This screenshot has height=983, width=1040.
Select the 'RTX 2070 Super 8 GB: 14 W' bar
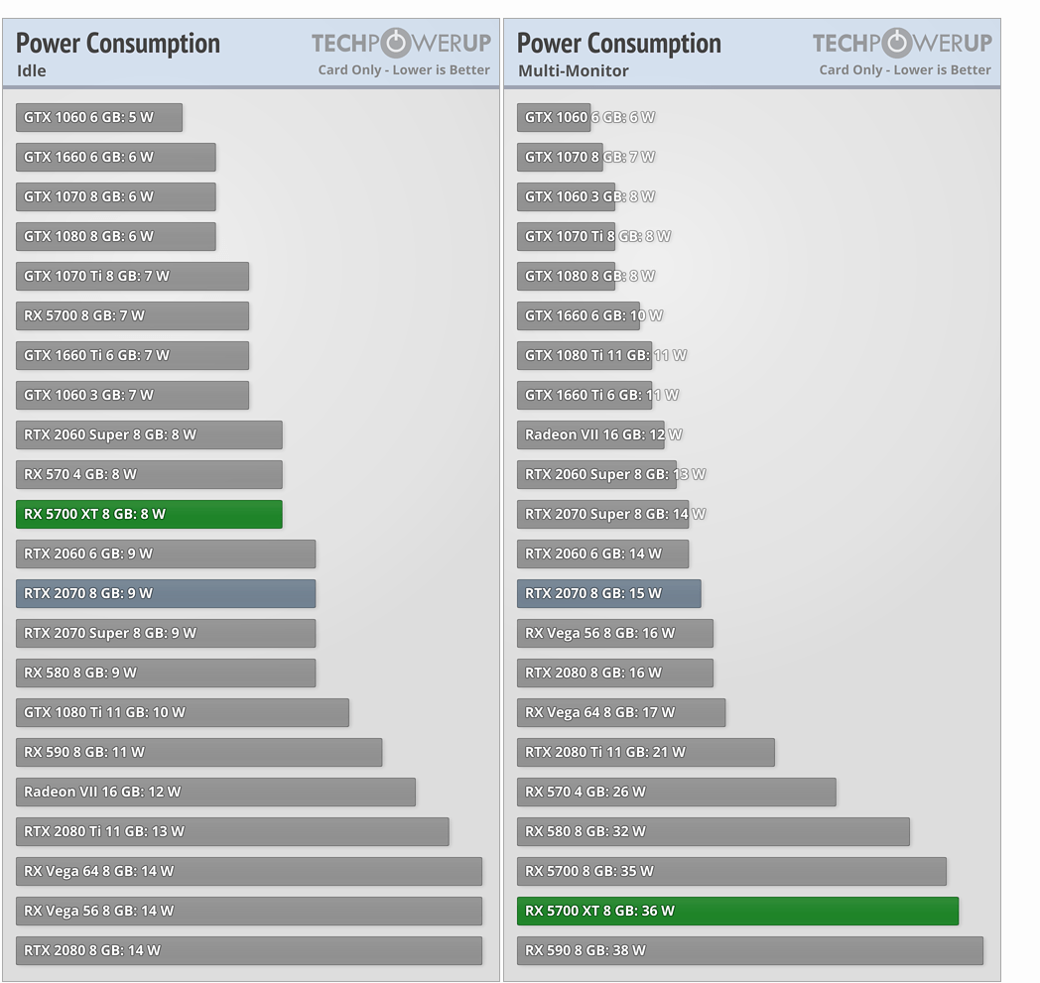tap(603, 515)
